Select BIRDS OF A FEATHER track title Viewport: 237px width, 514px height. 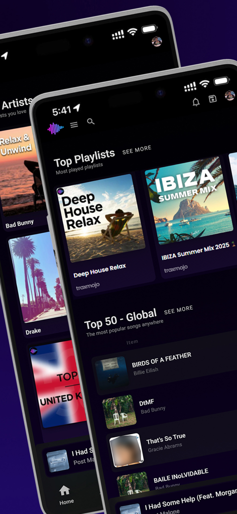(x=162, y=360)
